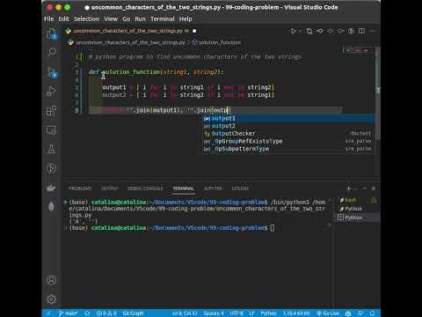This screenshot has width=422, height=317.
Task: Open the Edit menu
Action: click(x=63, y=18)
